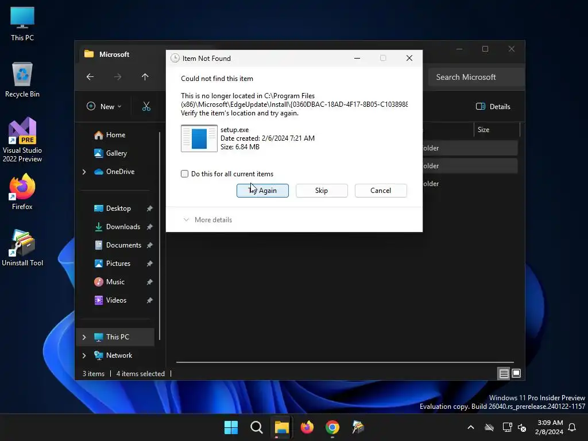
Task: Click File Explorer on the taskbar
Action: click(x=281, y=427)
